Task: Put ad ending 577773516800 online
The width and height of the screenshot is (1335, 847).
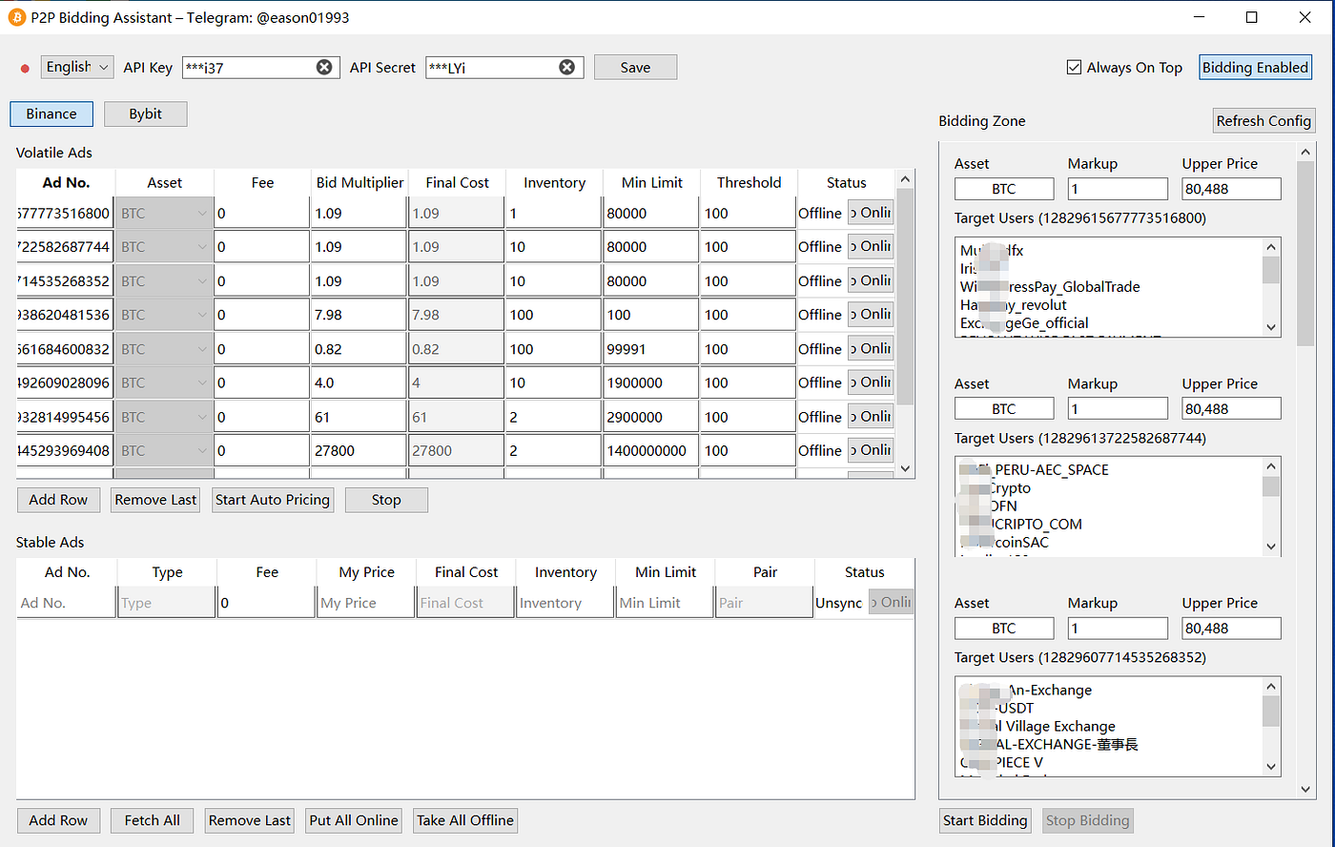Action: pos(871,213)
